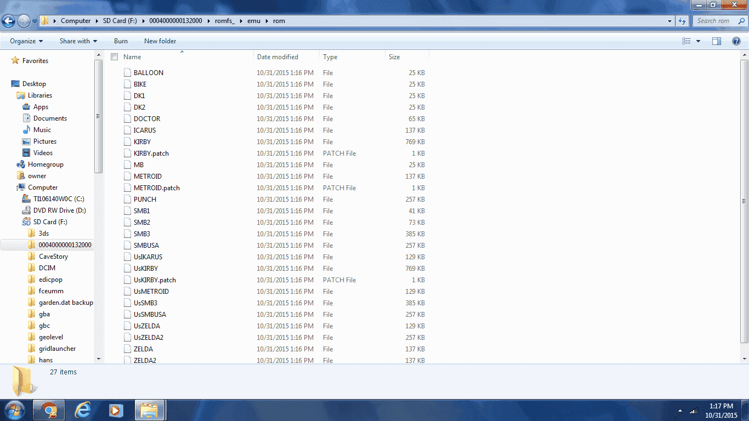This screenshot has width=749, height=421.
Task: Open the Share with dropdown menu
Action: [x=78, y=41]
